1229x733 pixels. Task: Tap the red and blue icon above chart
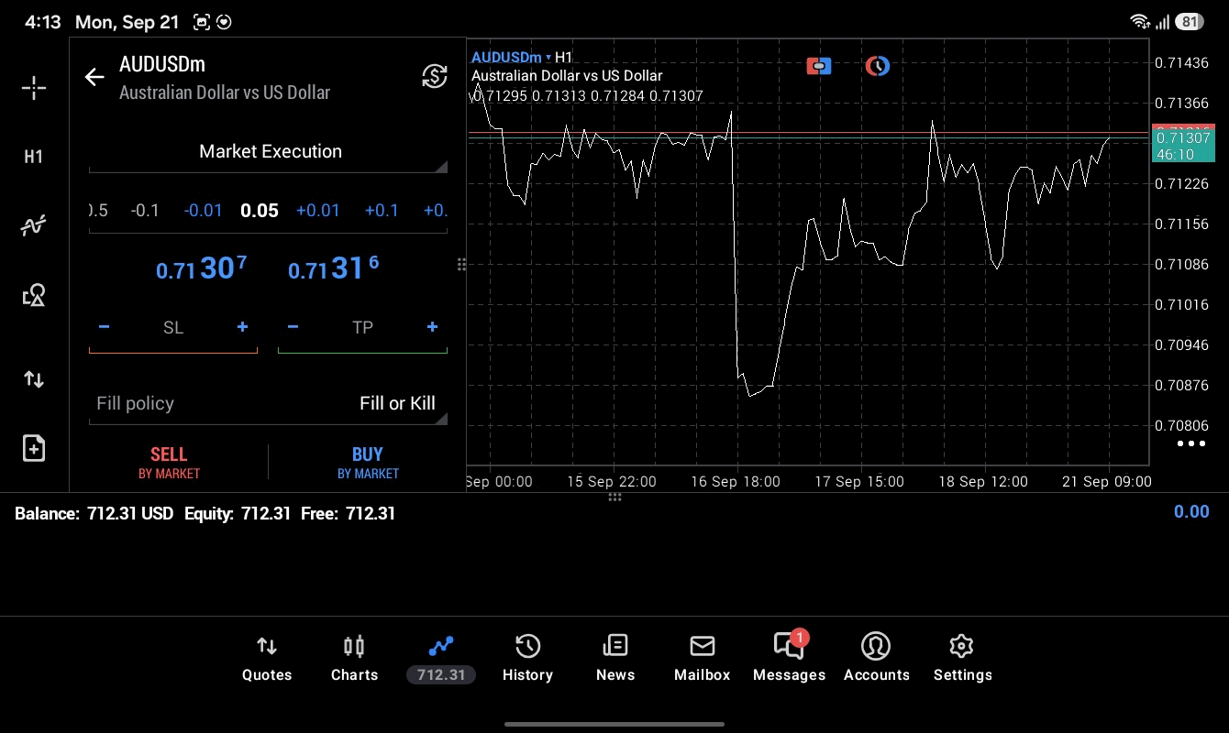click(819, 66)
